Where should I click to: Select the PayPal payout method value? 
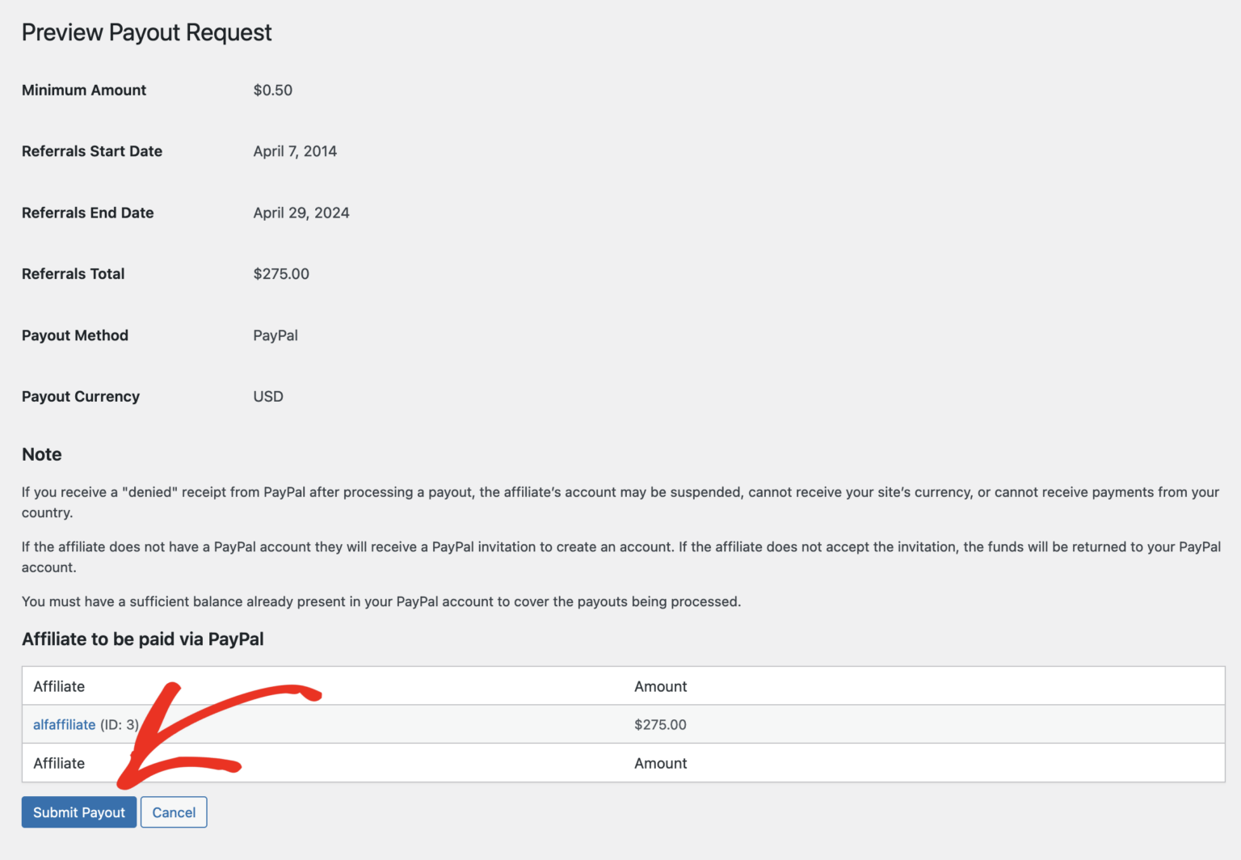click(x=275, y=335)
